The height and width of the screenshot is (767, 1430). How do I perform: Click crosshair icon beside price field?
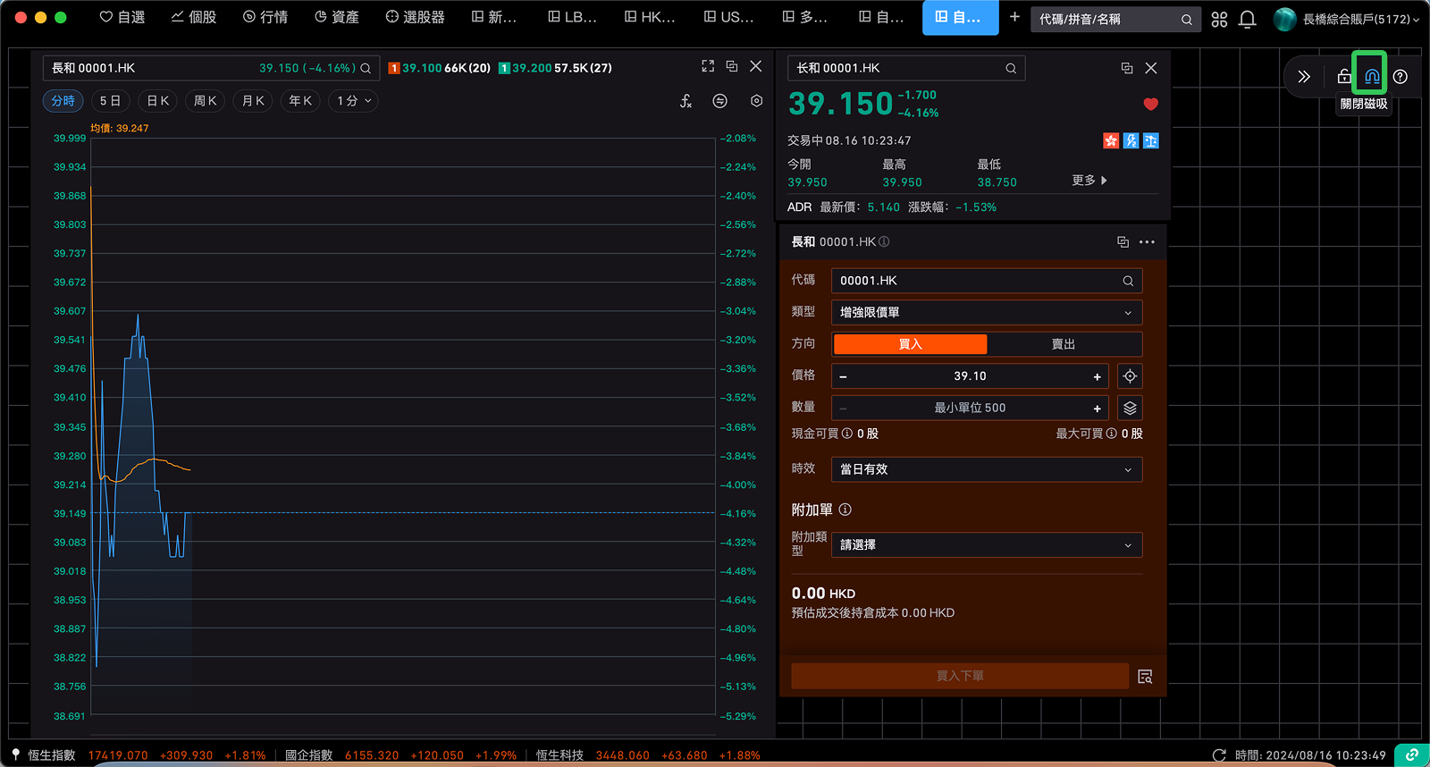[1130, 376]
